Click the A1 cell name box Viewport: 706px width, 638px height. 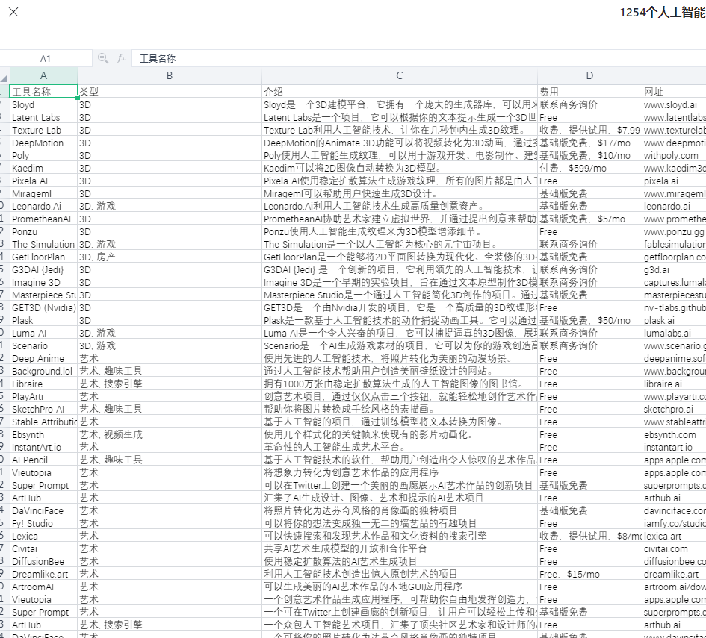pyautogui.click(x=46, y=58)
